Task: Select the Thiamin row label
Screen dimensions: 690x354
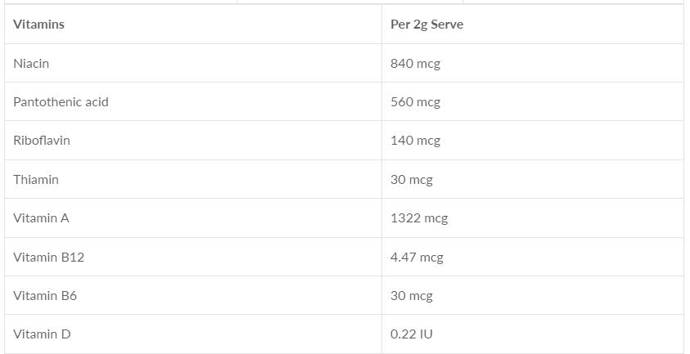Action: click(36, 179)
